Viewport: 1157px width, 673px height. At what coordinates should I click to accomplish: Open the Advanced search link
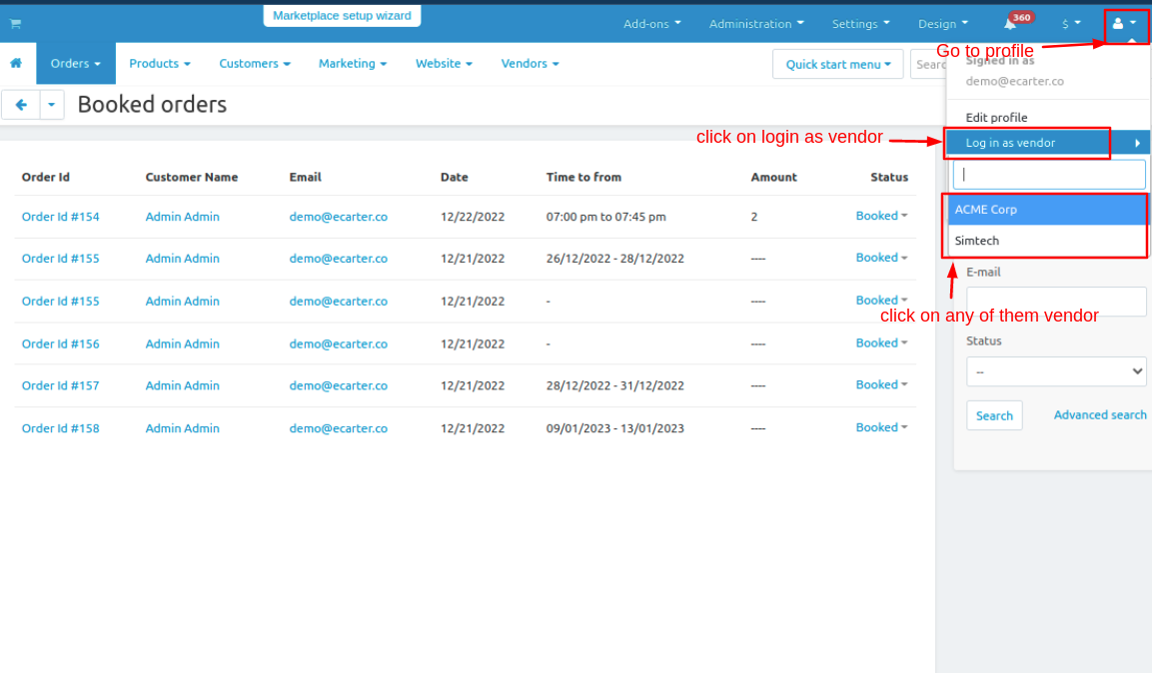pyautogui.click(x=1099, y=414)
